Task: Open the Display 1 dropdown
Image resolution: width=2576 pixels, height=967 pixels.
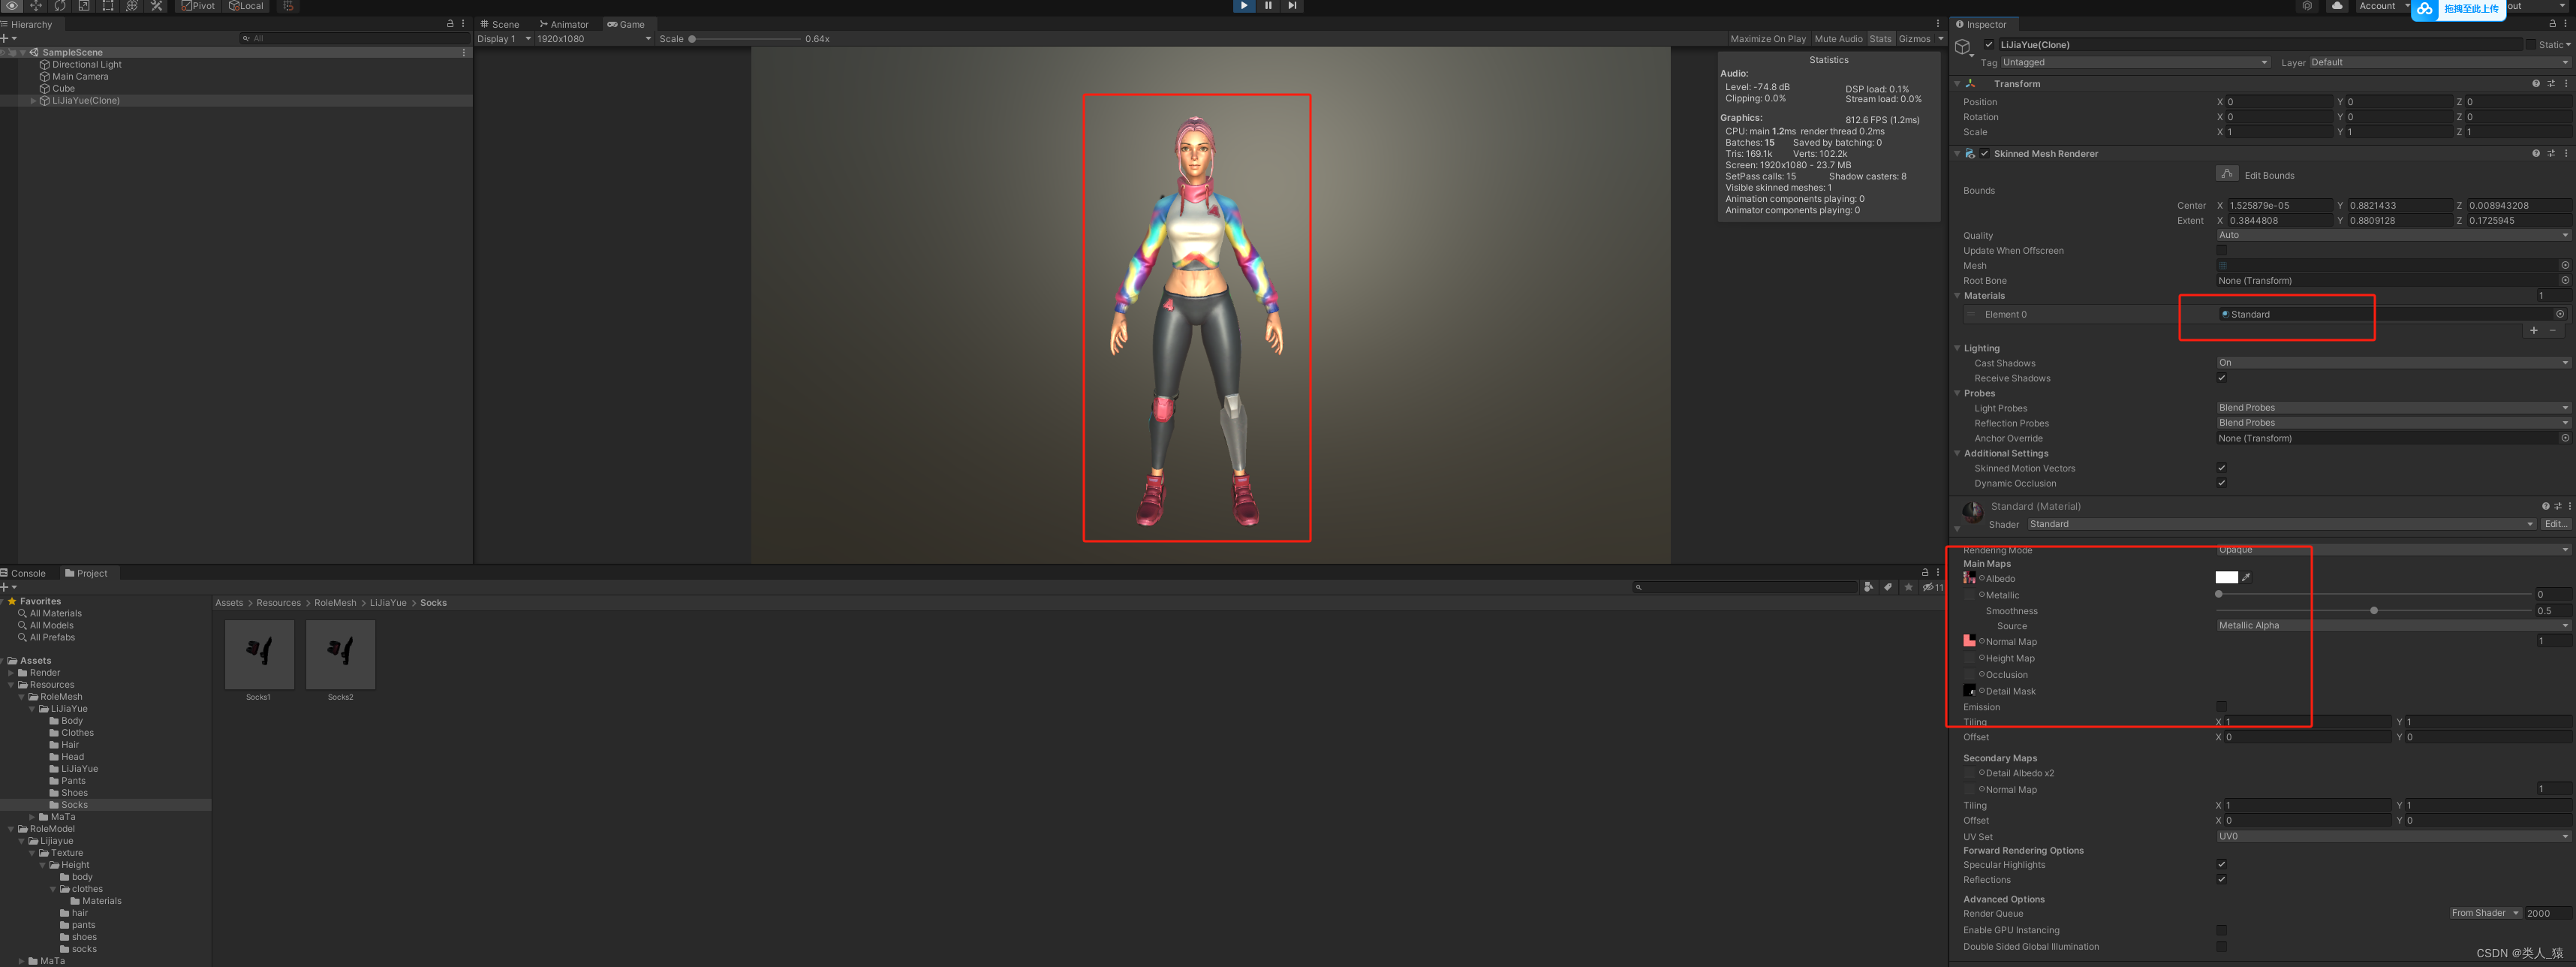Action: pos(504,39)
